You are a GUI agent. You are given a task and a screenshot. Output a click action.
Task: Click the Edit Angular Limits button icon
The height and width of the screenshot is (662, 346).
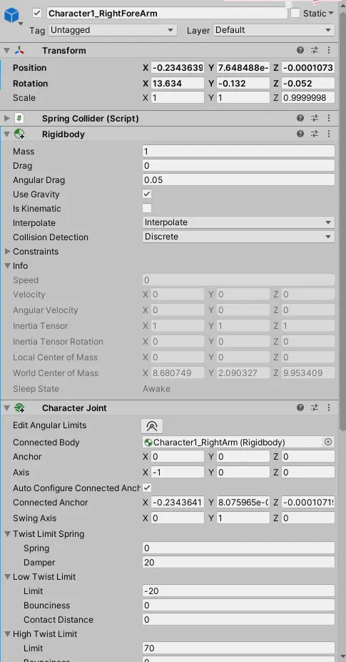point(152,426)
